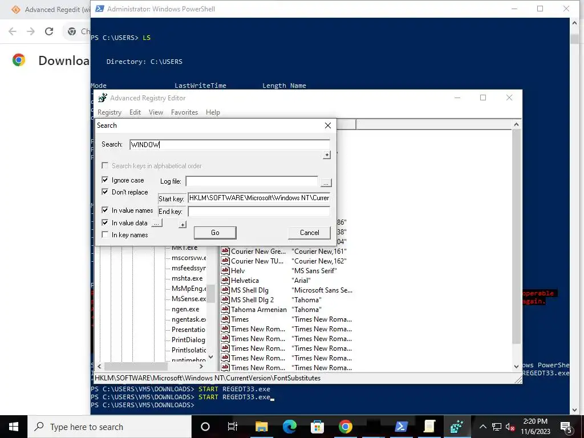
Task: Click Search keys in alphabetical order checkbox
Action: 105,165
